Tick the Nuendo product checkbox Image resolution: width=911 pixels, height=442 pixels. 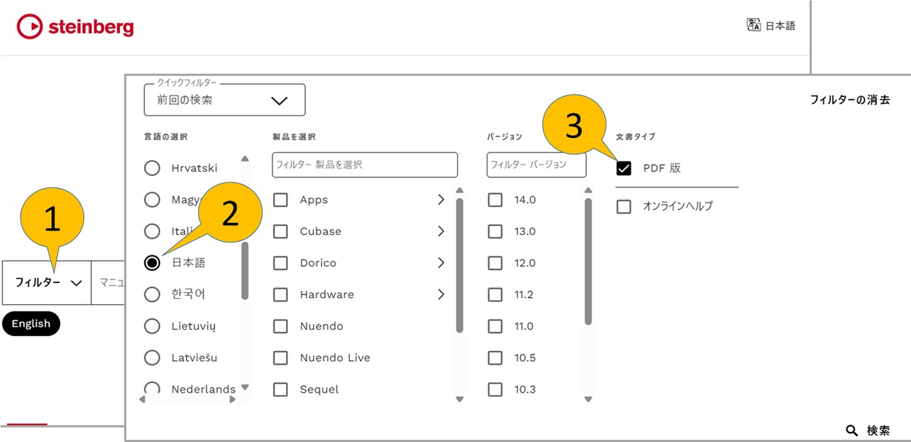coord(281,326)
